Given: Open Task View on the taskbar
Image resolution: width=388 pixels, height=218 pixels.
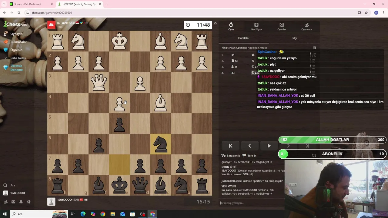Looking at the screenshot, I should pyautogui.click(x=73, y=214).
